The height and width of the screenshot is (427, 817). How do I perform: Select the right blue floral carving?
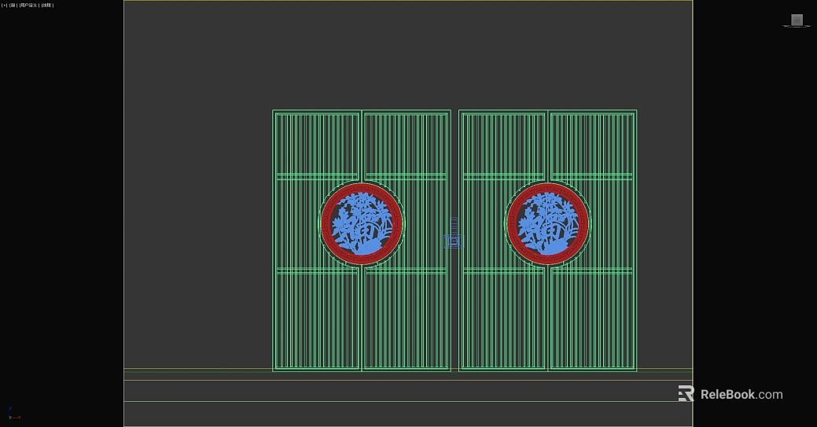[547, 223]
